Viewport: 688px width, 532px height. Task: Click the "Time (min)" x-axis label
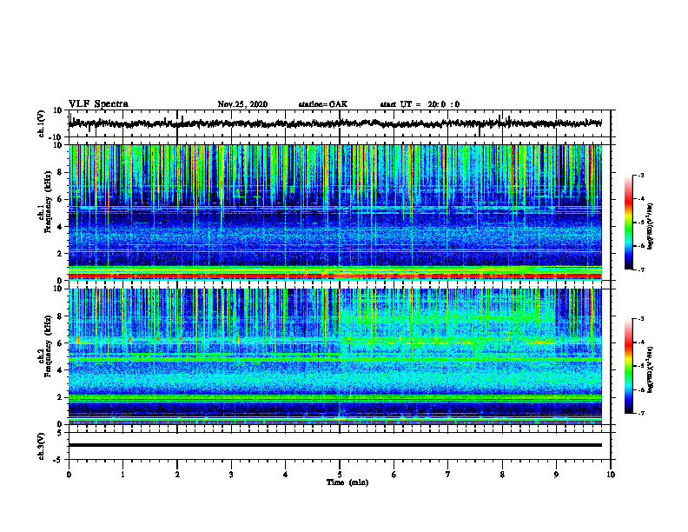coord(347,482)
